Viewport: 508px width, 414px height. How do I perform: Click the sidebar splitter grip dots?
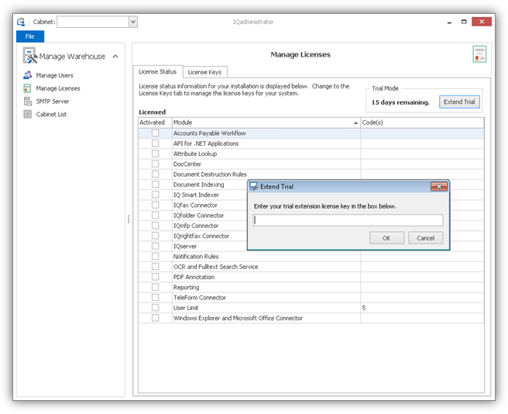coord(129,219)
